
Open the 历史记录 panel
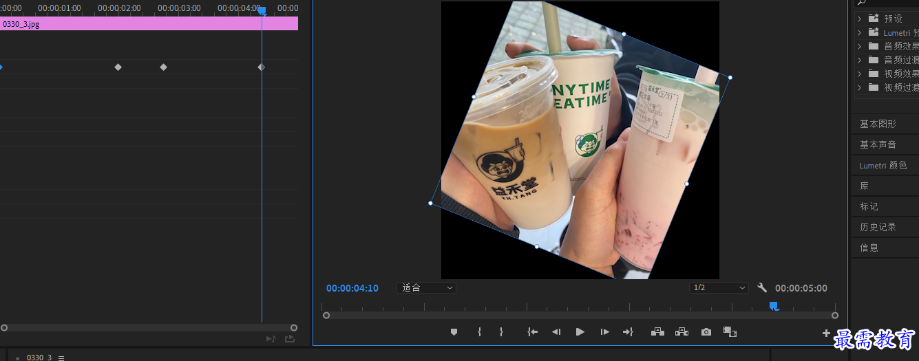coord(878,227)
